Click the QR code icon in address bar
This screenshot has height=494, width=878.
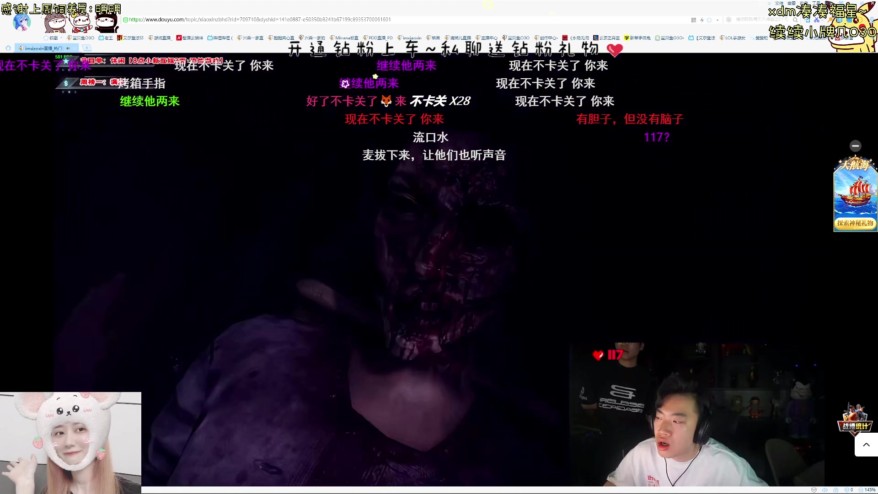[693, 20]
